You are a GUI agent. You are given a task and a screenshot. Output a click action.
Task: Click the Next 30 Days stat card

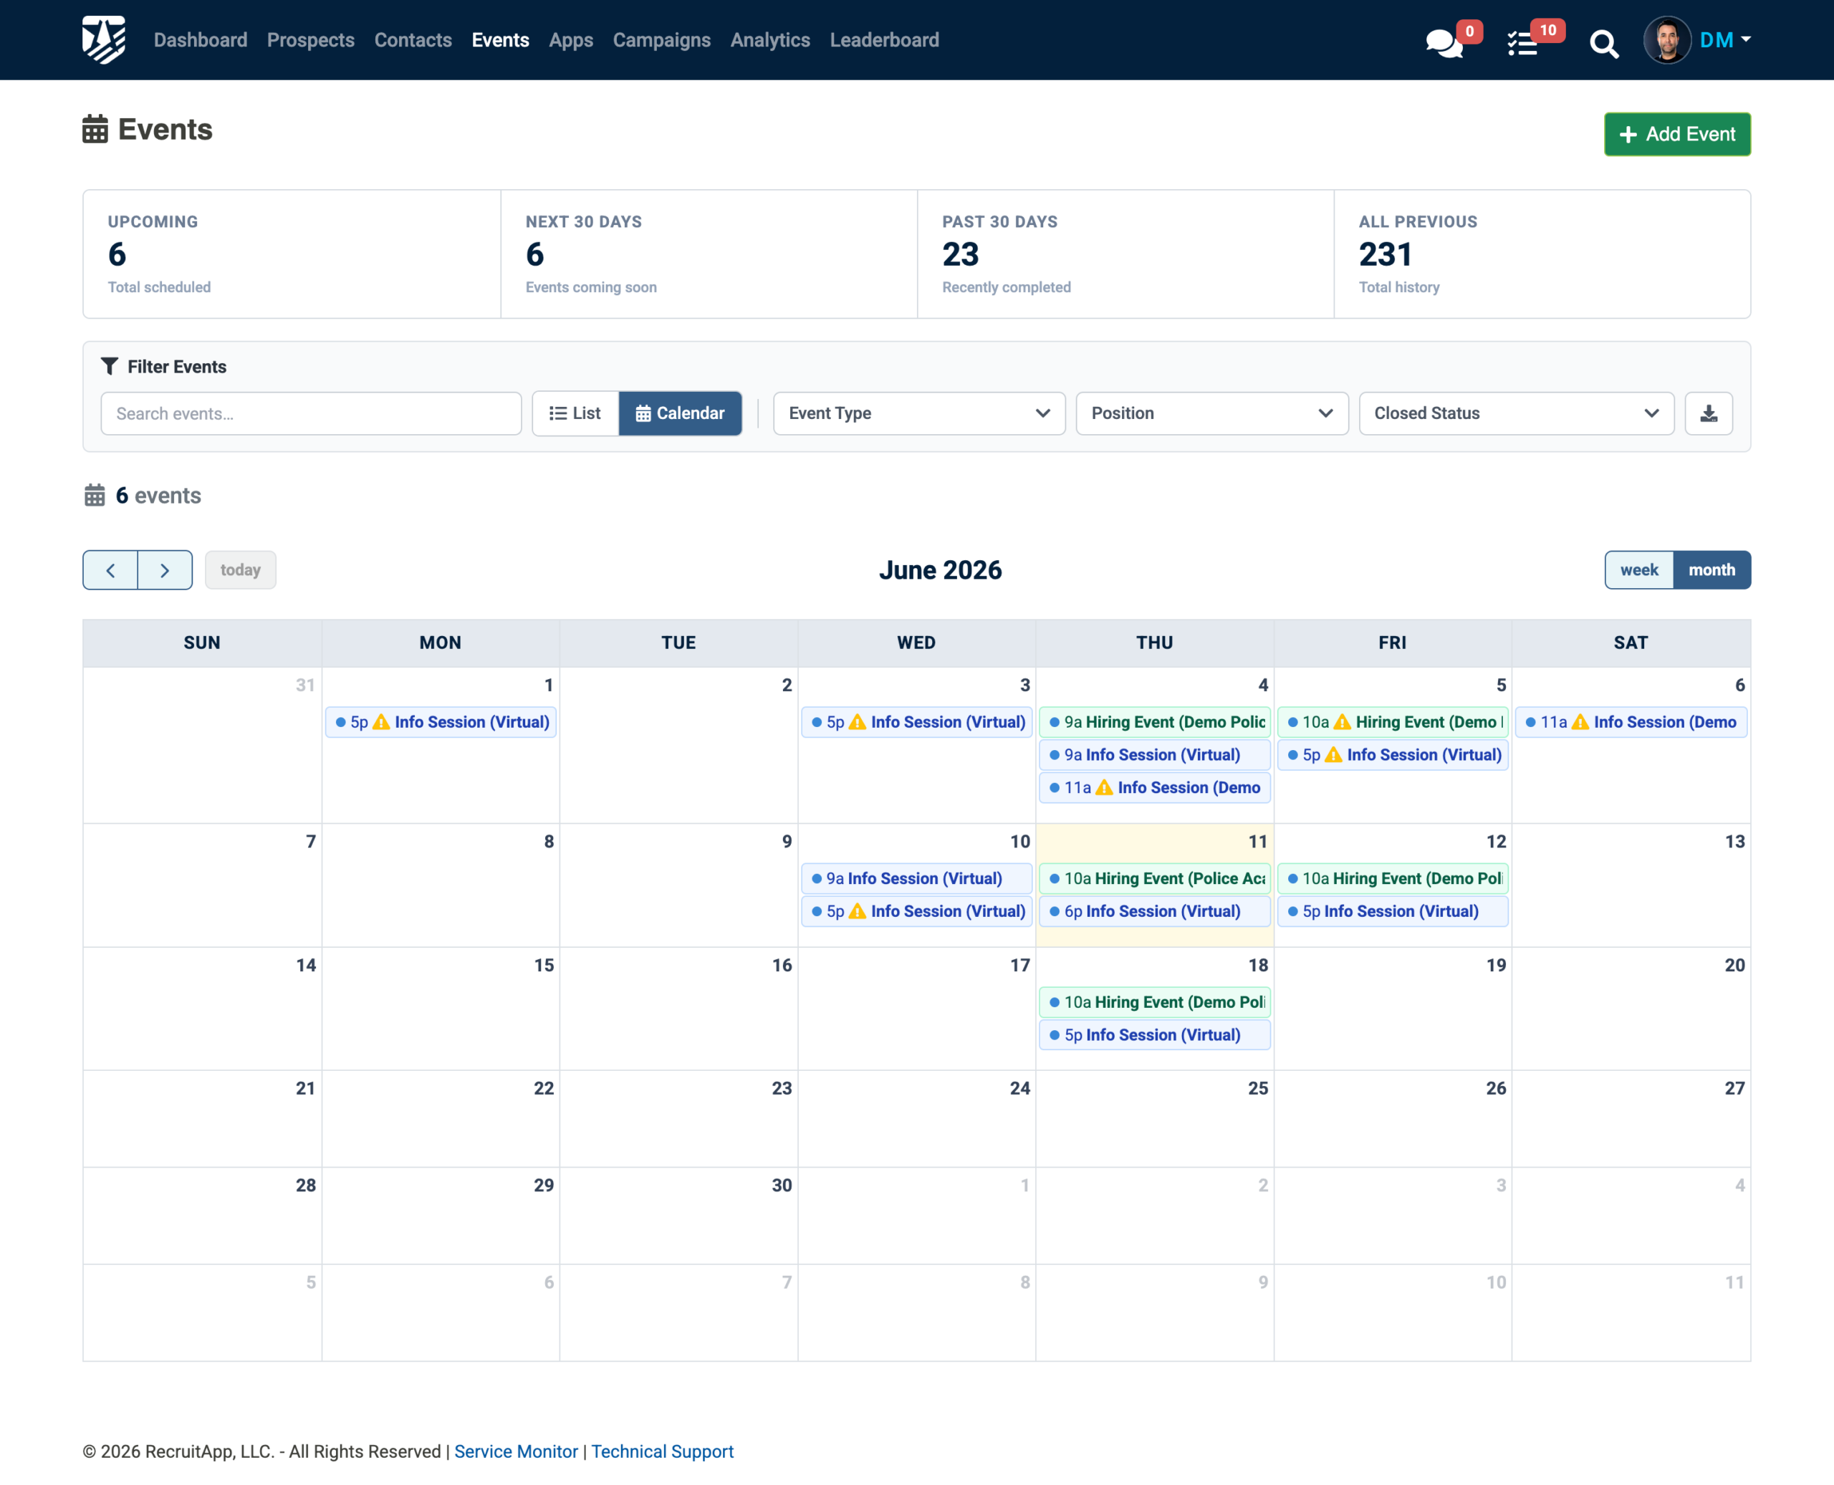coord(709,254)
